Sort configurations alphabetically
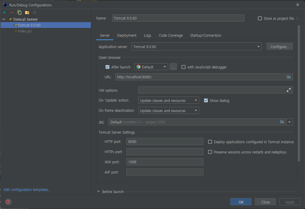The image size is (305, 209). tap(35, 13)
